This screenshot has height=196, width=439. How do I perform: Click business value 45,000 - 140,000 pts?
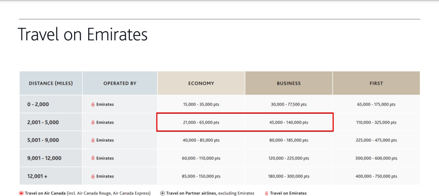click(x=289, y=122)
